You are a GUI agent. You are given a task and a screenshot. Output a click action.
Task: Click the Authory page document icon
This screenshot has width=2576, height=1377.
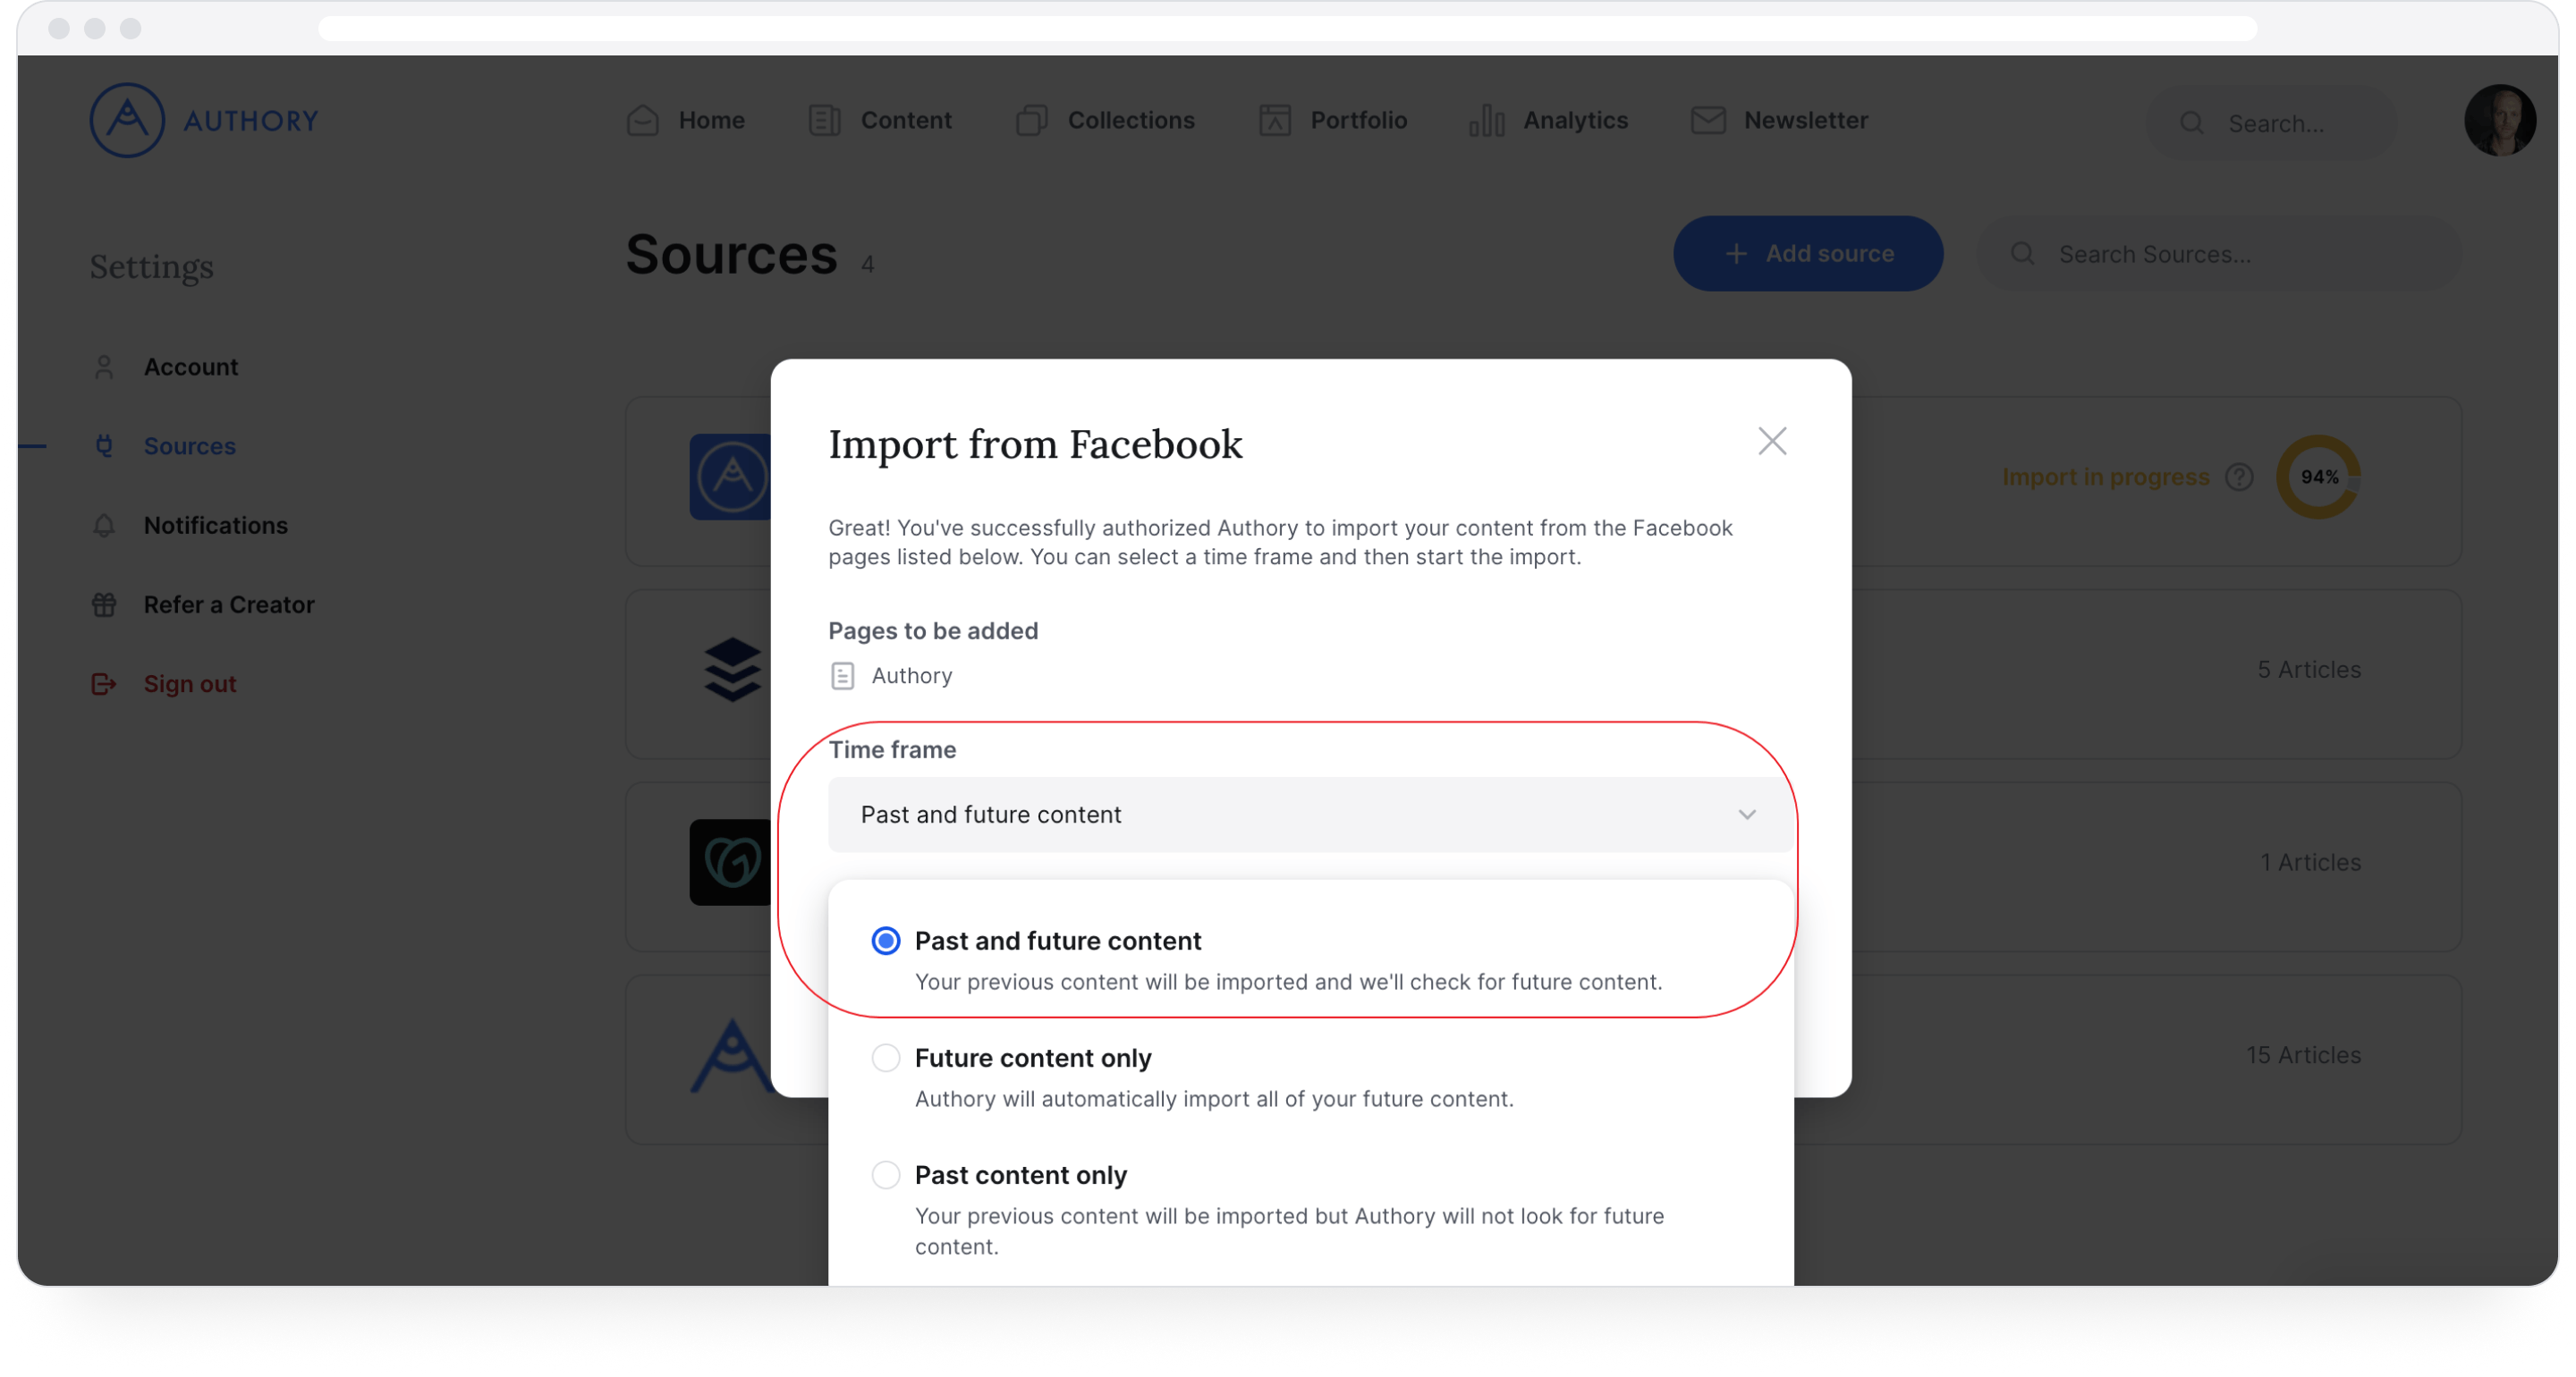(842, 676)
